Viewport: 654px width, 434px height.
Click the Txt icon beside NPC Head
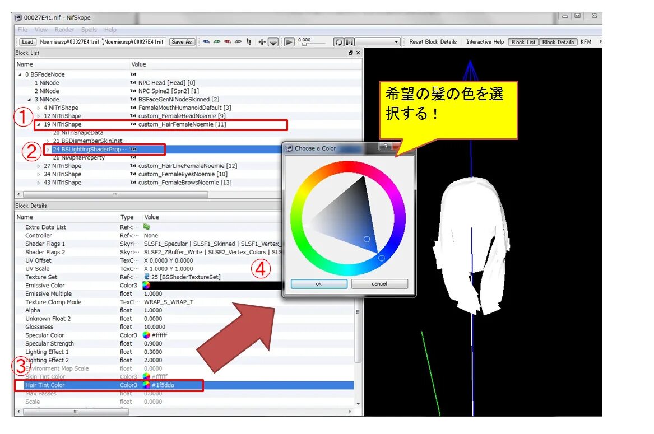coord(133,83)
